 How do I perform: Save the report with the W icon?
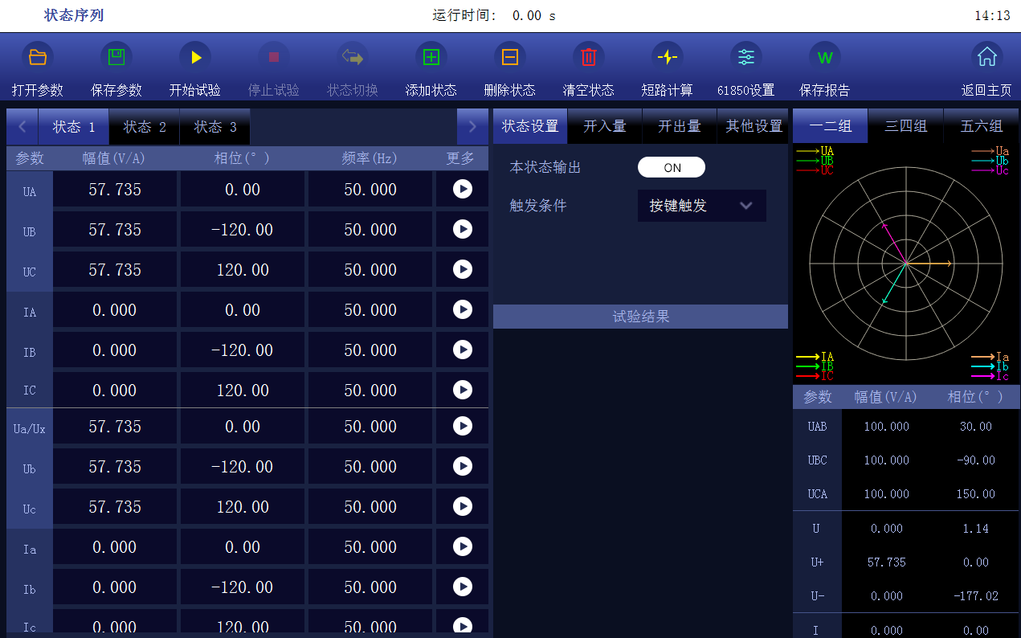[x=825, y=57]
